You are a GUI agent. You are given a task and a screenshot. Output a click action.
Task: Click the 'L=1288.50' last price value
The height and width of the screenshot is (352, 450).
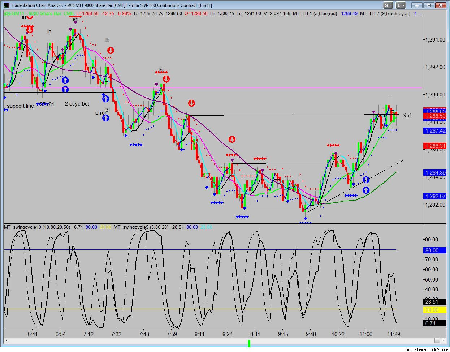(88, 13)
